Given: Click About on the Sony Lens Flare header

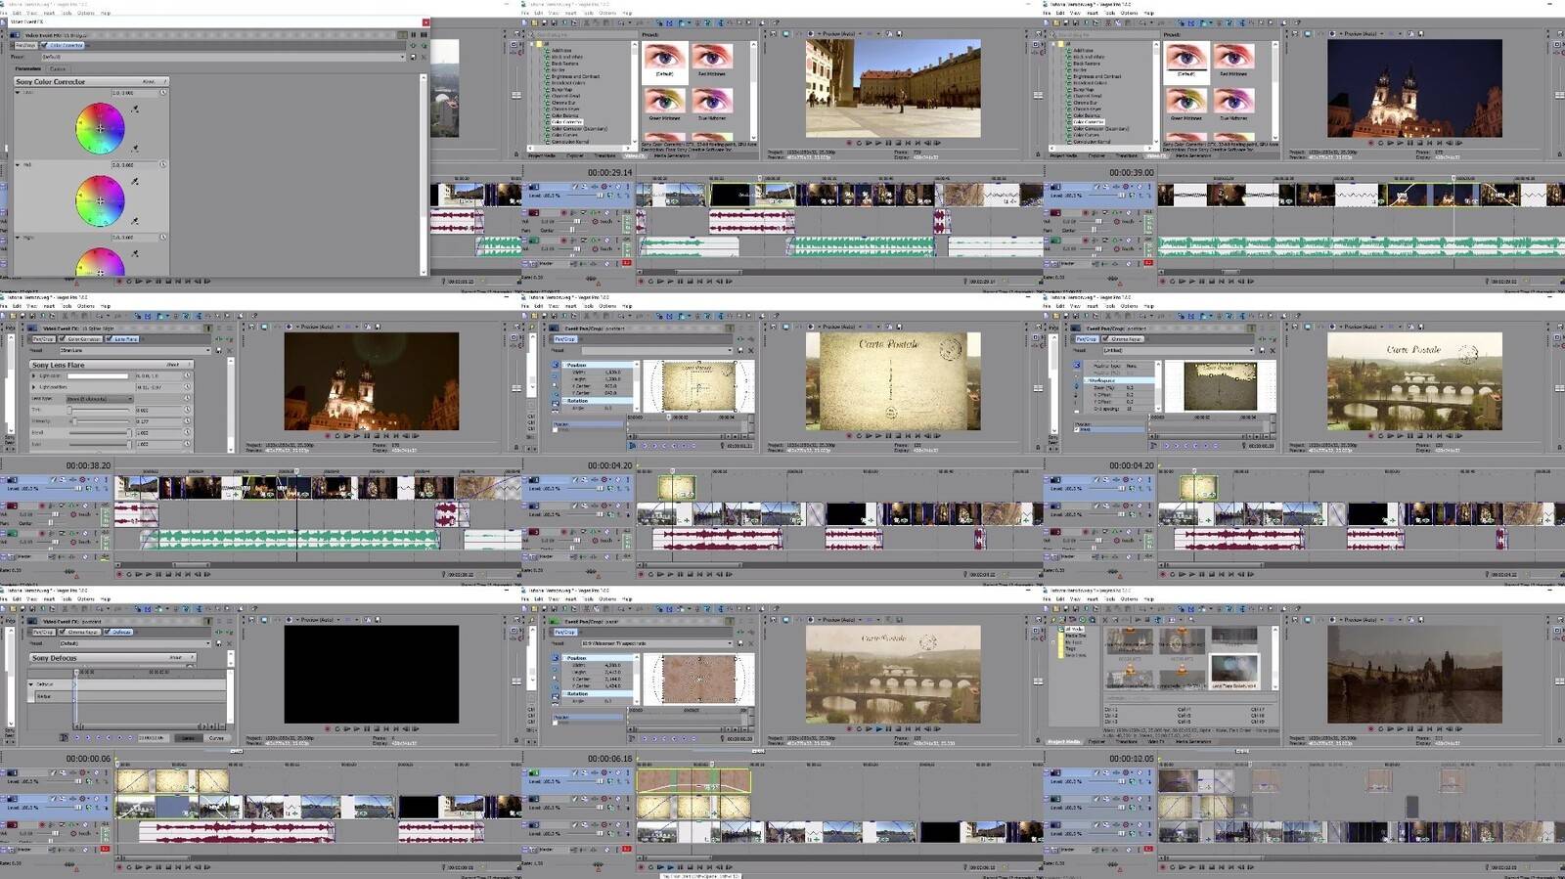Looking at the screenshot, I should coord(173,364).
